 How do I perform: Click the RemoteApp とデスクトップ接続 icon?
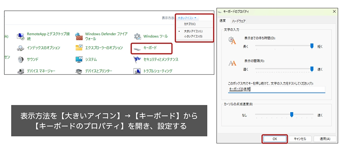(x=21, y=36)
